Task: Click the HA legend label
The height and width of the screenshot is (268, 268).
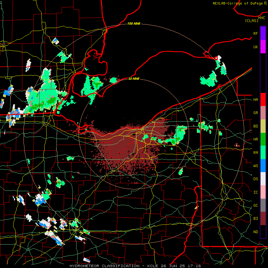Action: click(255, 100)
